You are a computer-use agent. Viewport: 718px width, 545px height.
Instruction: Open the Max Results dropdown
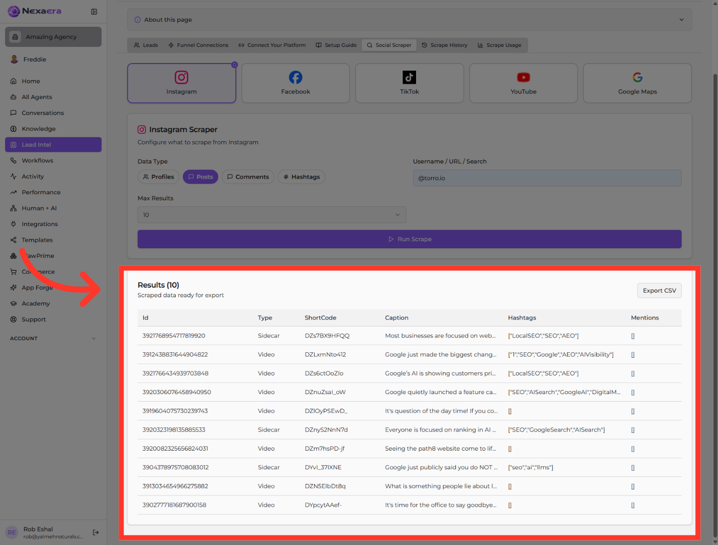tap(272, 215)
